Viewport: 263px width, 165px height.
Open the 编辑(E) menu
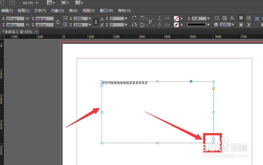coord(7,11)
